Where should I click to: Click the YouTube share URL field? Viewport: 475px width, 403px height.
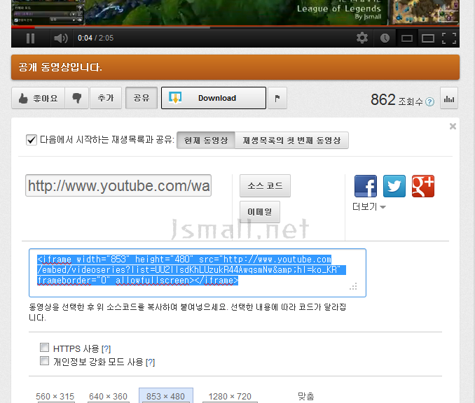point(118,185)
